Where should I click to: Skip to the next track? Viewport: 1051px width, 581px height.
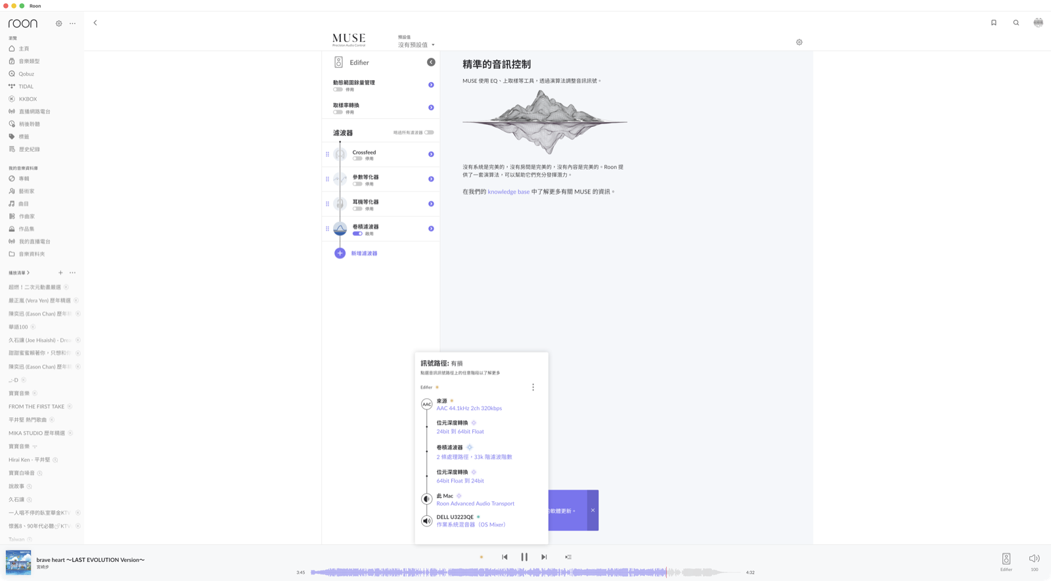544,557
